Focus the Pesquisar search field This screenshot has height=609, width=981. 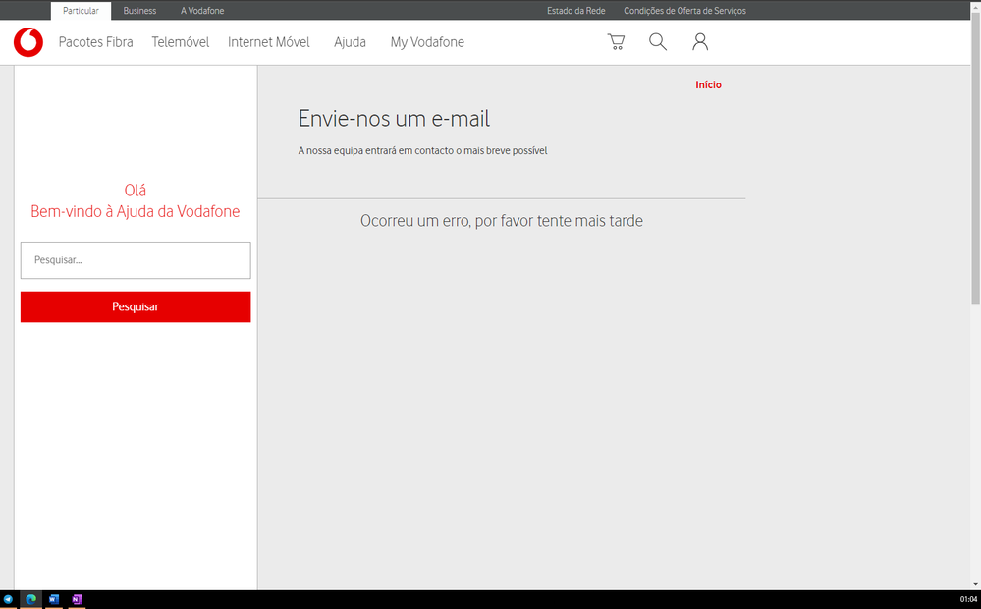[136, 260]
